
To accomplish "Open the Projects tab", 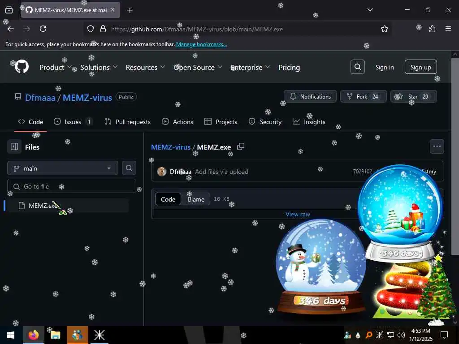I will [221, 122].
